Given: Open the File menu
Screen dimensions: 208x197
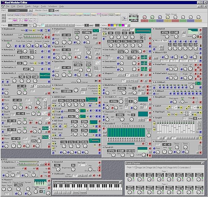Looking at the screenshot, I should coord(7,6).
